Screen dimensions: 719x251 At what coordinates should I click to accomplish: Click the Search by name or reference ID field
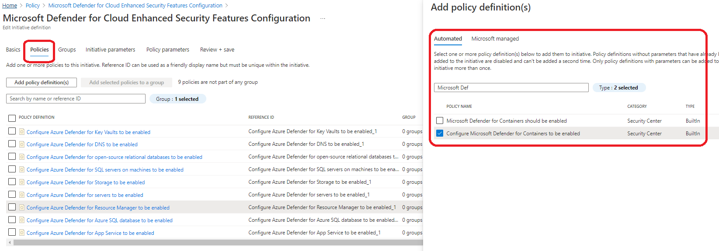(x=76, y=99)
